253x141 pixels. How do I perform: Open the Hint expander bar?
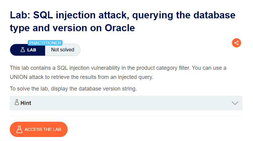coord(126,103)
